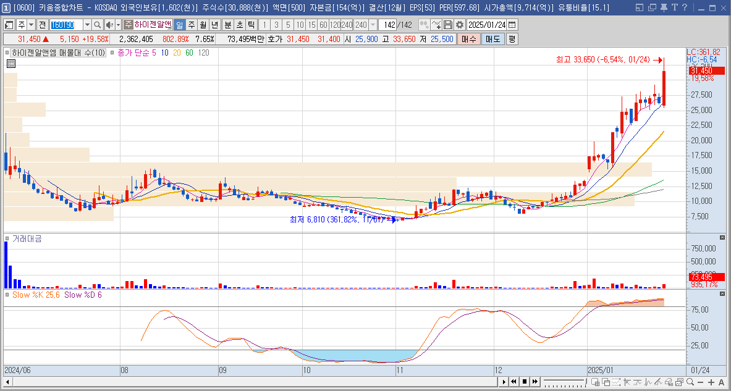
Task: Select the 분 minute period toggle
Action: click(227, 25)
